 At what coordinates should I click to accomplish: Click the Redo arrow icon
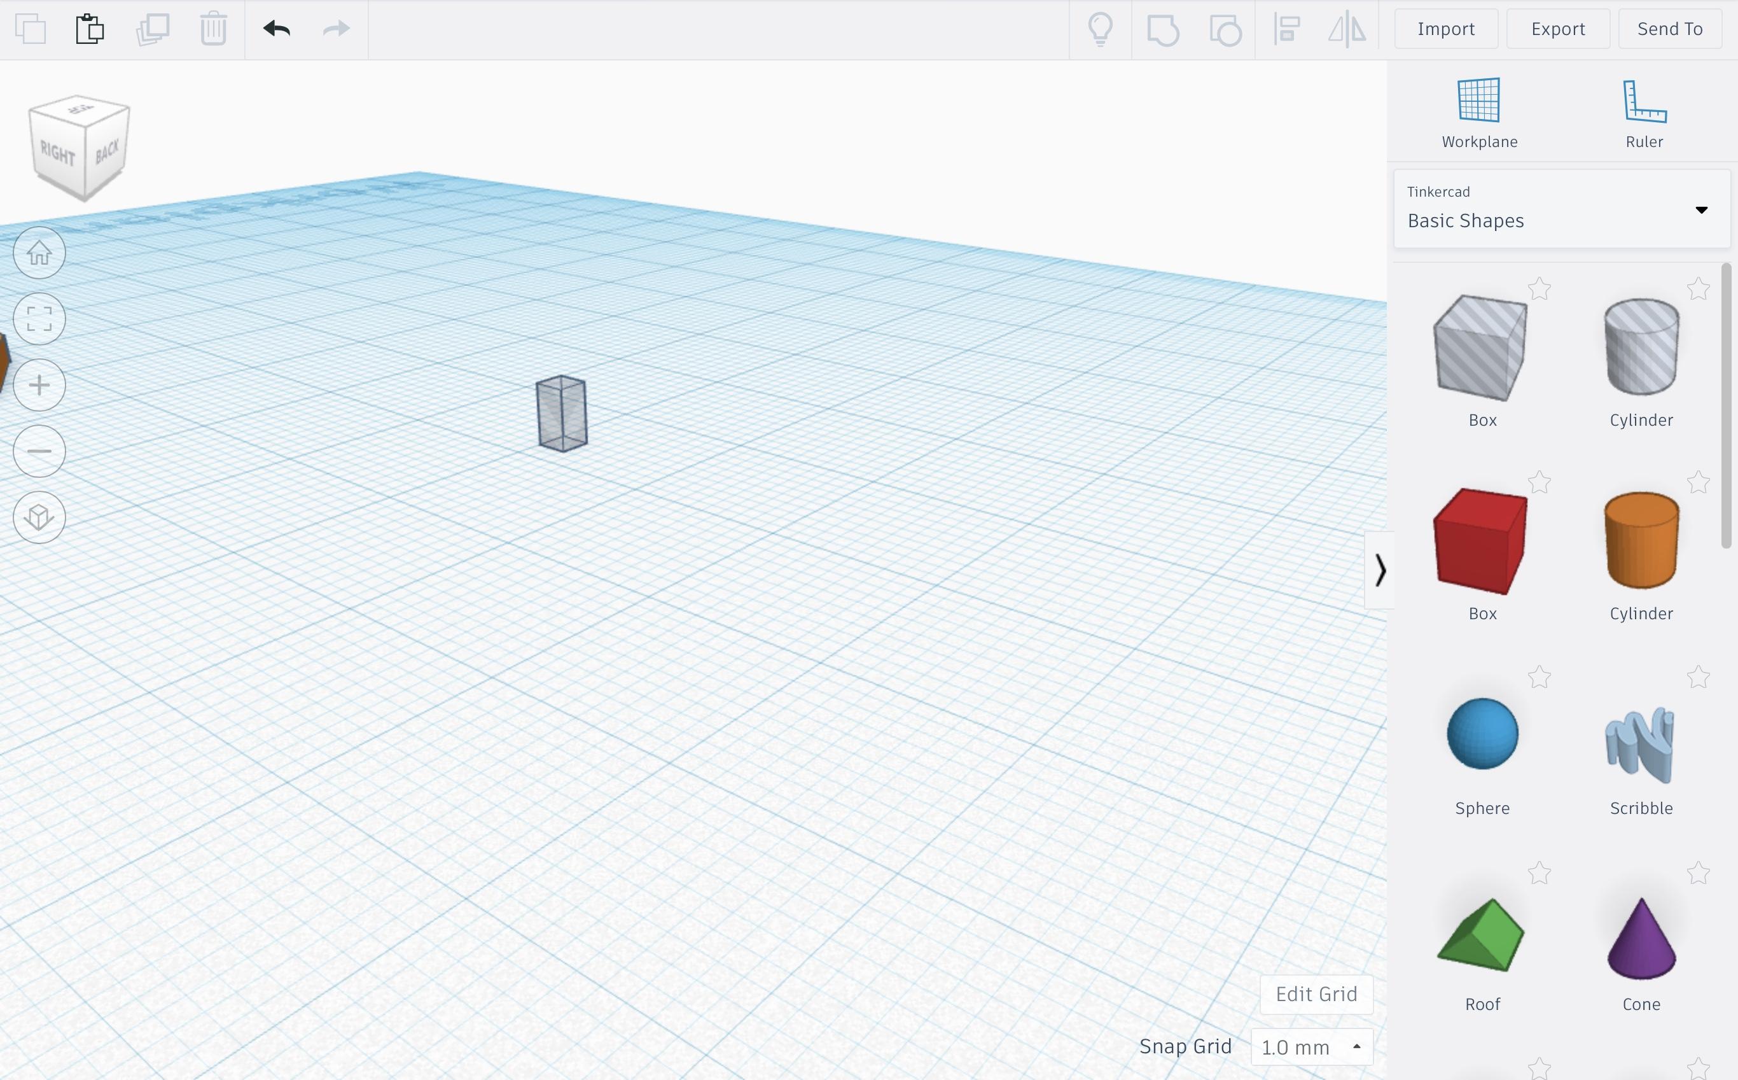pos(337,29)
